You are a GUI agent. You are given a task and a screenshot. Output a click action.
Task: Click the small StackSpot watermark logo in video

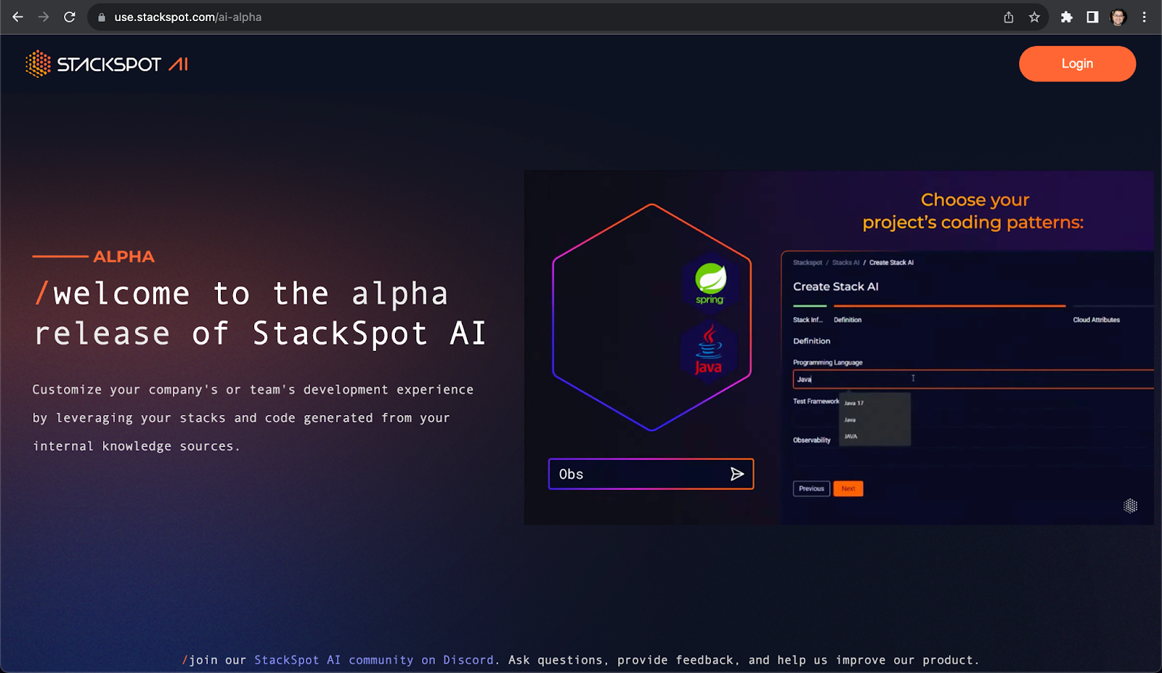(1131, 506)
